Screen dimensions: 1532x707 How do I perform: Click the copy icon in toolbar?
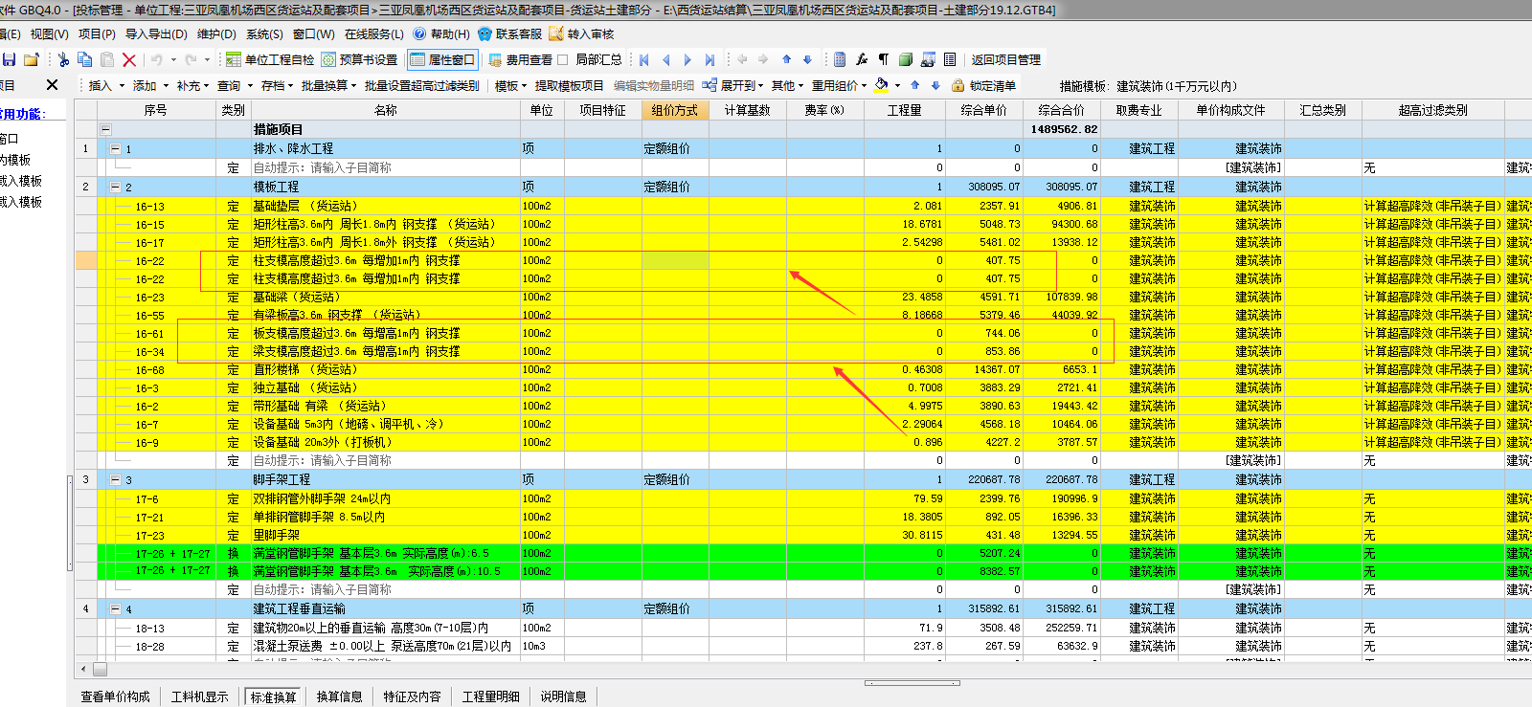point(85,59)
